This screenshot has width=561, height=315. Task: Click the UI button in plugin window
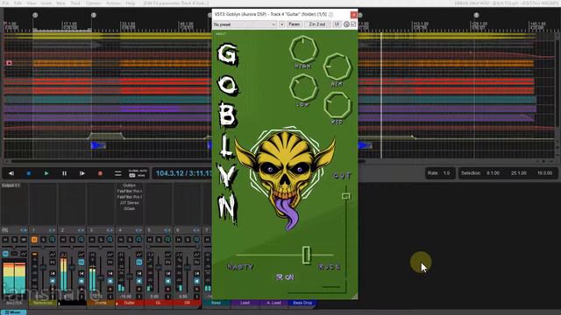point(337,24)
